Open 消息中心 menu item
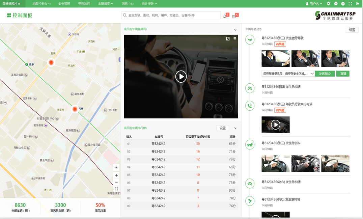The image size is (363, 219). click(x=128, y=4)
